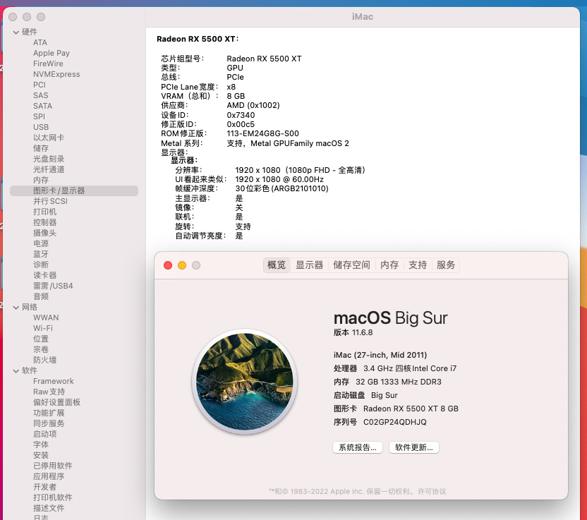Open 控制器 hardware entry
Screen dimensions: 587x520
point(44,222)
